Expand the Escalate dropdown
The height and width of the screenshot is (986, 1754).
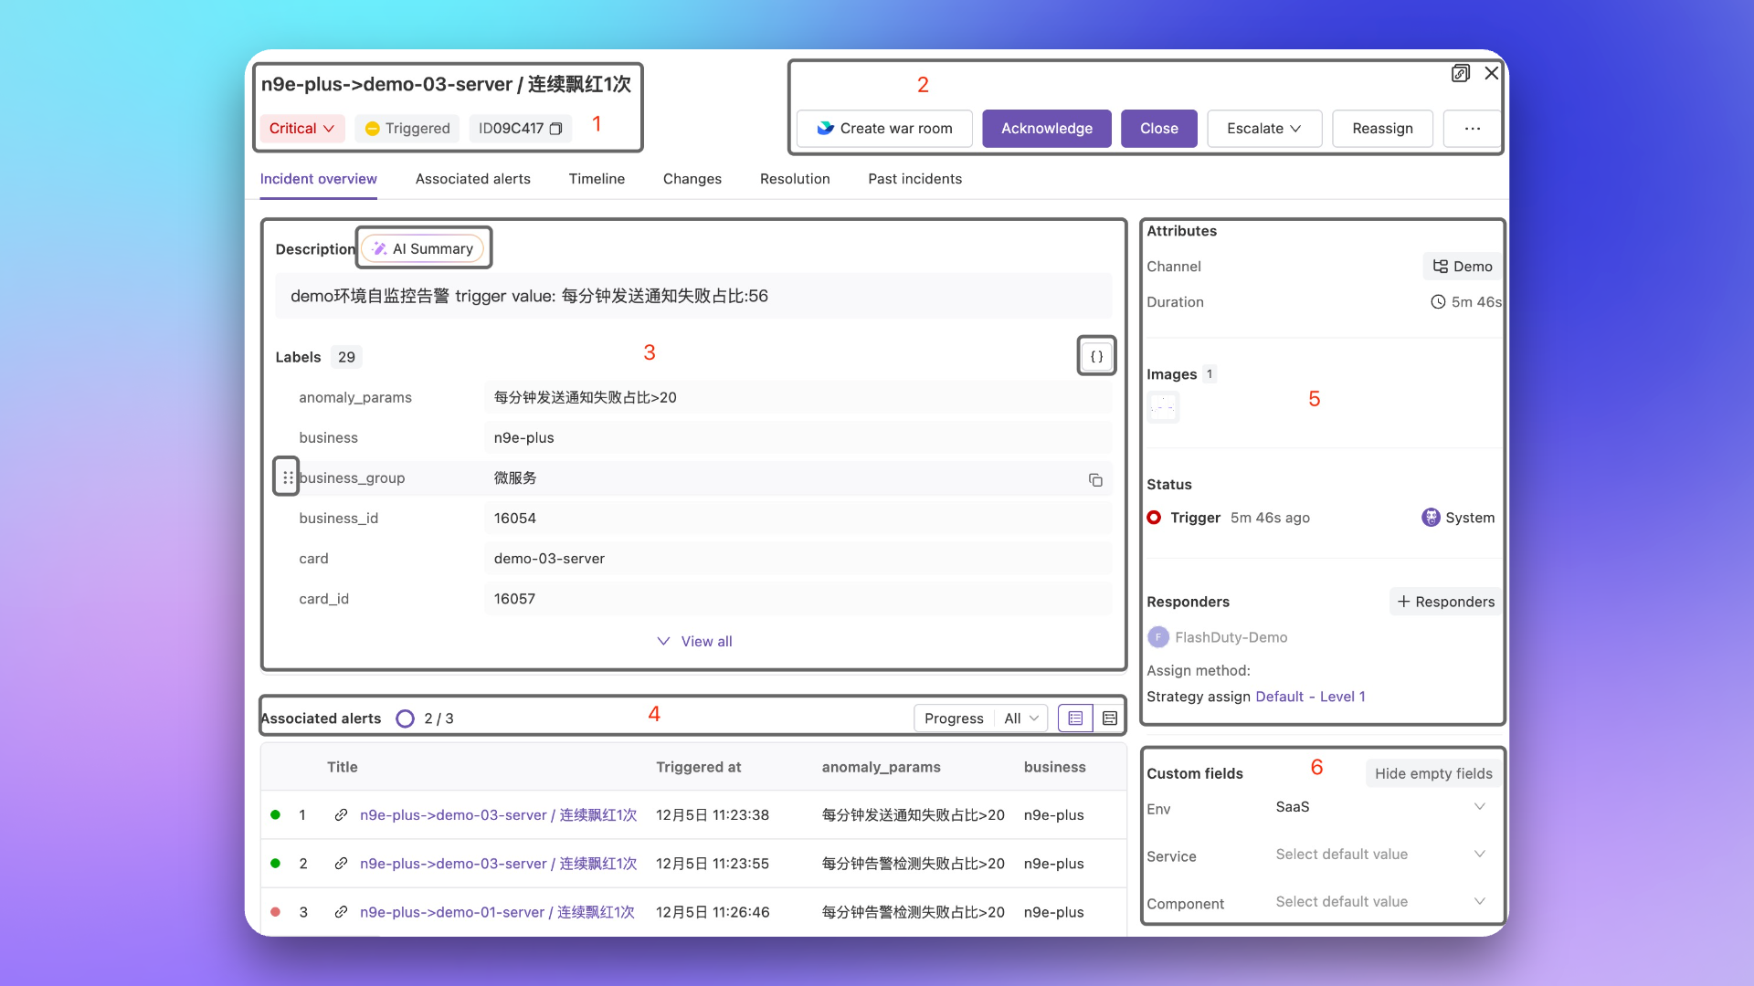[1263, 129]
